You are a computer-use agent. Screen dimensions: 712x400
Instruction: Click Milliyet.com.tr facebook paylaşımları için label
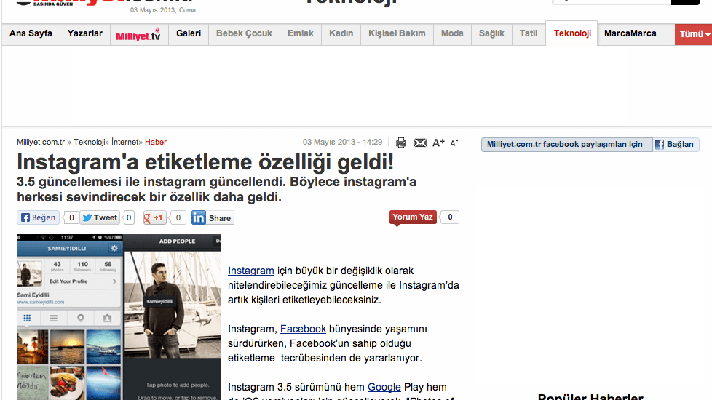pos(565,144)
